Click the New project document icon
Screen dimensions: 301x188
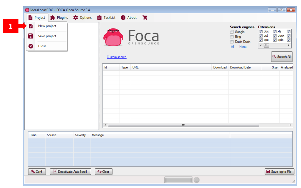tap(31, 26)
